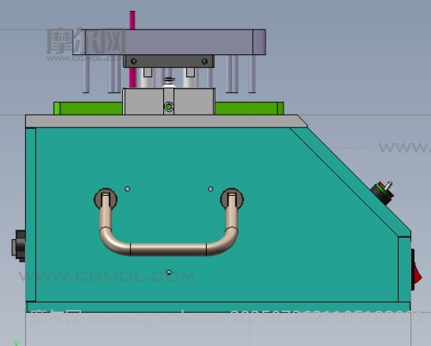The height and width of the screenshot is (346, 431).
Task: Select the right handle mounting boss
Action: tap(232, 199)
